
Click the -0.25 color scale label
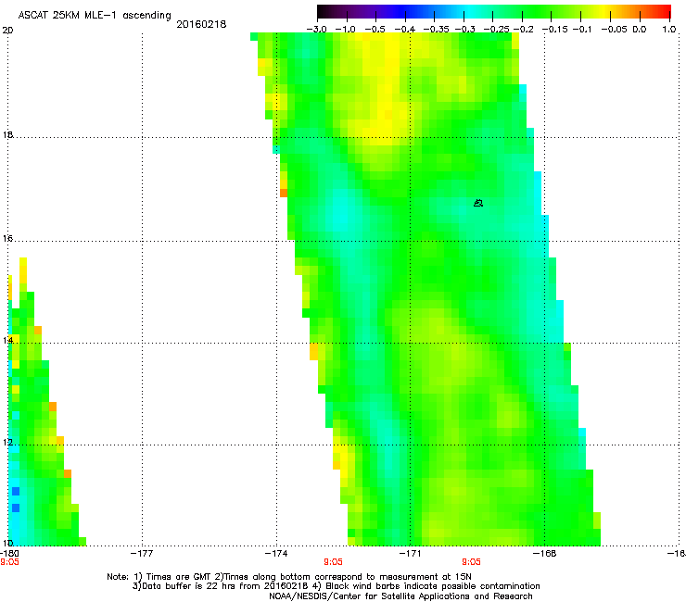click(x=497, y=30)
